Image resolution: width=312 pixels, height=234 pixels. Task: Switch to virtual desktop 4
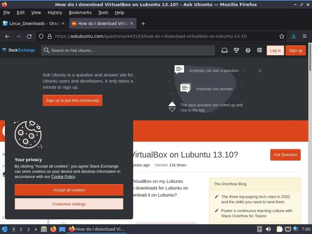click(36, 229)
